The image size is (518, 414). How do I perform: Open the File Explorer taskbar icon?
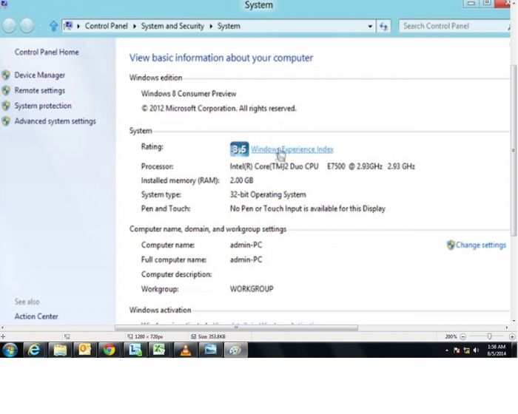60,350
